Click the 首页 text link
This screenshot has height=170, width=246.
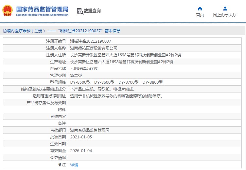point(200,15)
